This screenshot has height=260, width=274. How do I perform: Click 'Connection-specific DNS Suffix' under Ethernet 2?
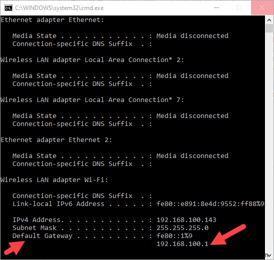(x=72, y=164)
